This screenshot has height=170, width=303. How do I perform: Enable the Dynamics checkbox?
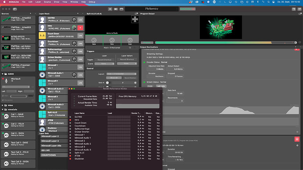[x=3, y=100]
